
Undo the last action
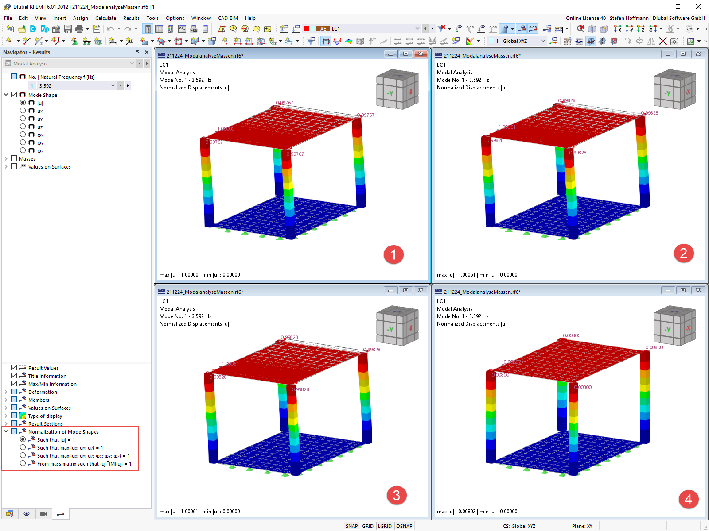pos(110,29)
